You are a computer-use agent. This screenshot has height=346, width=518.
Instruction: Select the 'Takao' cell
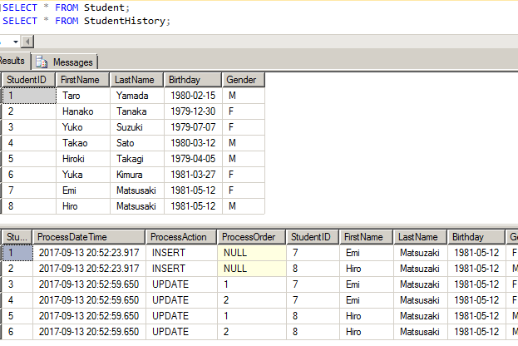pos(83,143)
